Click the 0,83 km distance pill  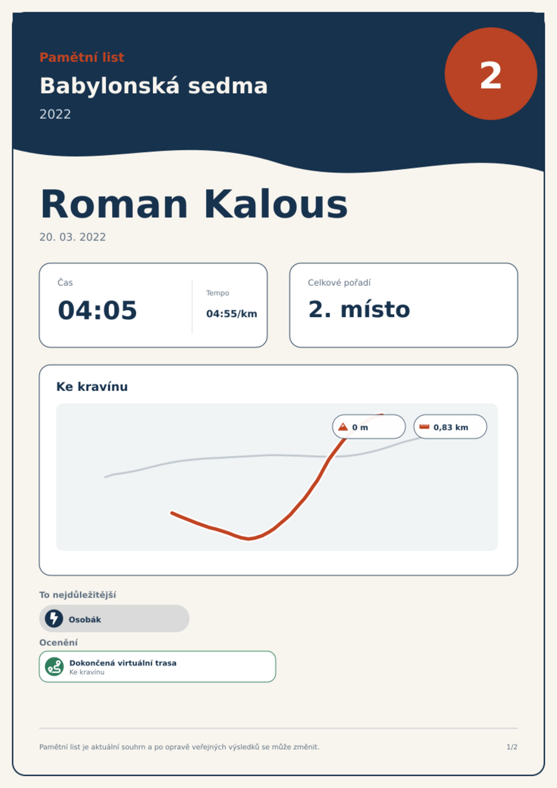pyautogui.click(x=450, y=427)
